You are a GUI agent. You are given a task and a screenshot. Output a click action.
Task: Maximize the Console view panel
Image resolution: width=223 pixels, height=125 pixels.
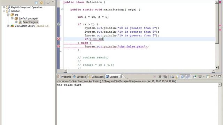click(x=220, y=76)
